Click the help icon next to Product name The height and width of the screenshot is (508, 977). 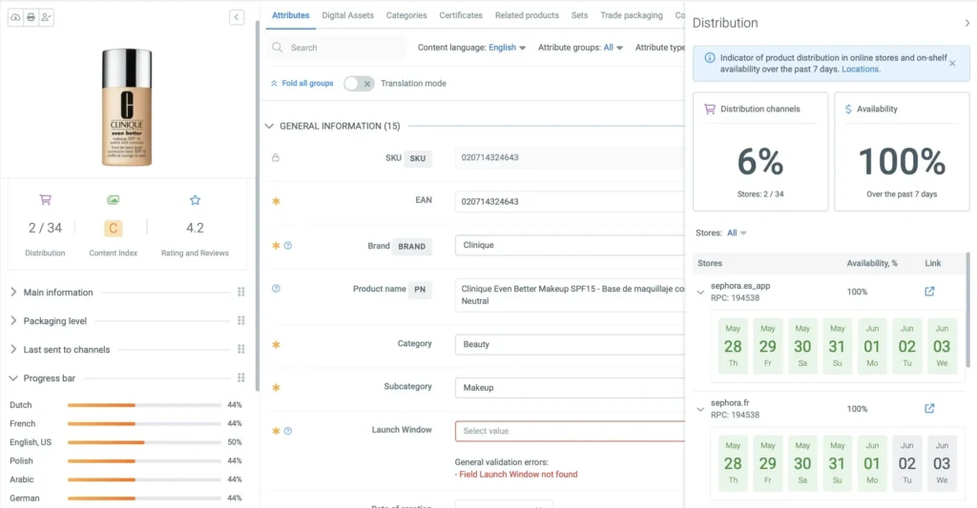pos(276,288)
